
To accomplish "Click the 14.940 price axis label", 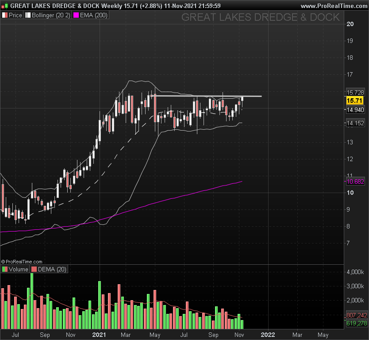I will click(x=355, y=110).
